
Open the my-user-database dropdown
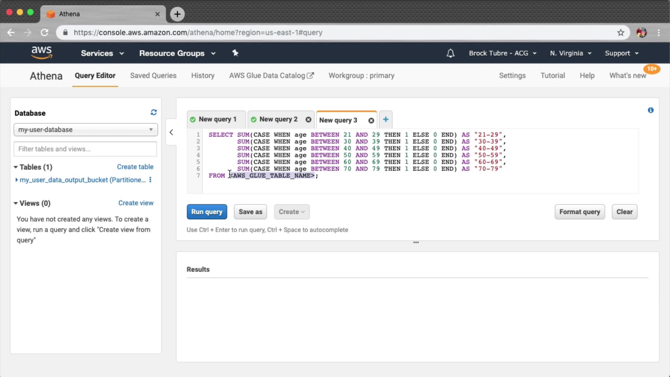85,130
